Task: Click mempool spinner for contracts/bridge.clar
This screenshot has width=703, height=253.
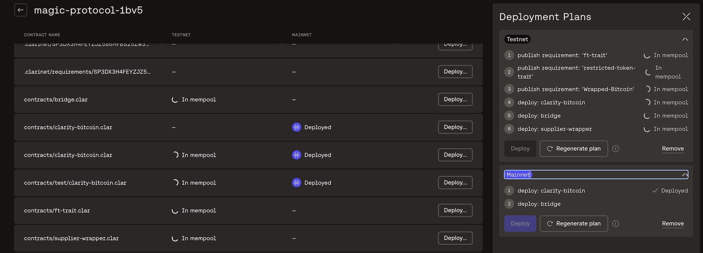Action: [175, 100]
